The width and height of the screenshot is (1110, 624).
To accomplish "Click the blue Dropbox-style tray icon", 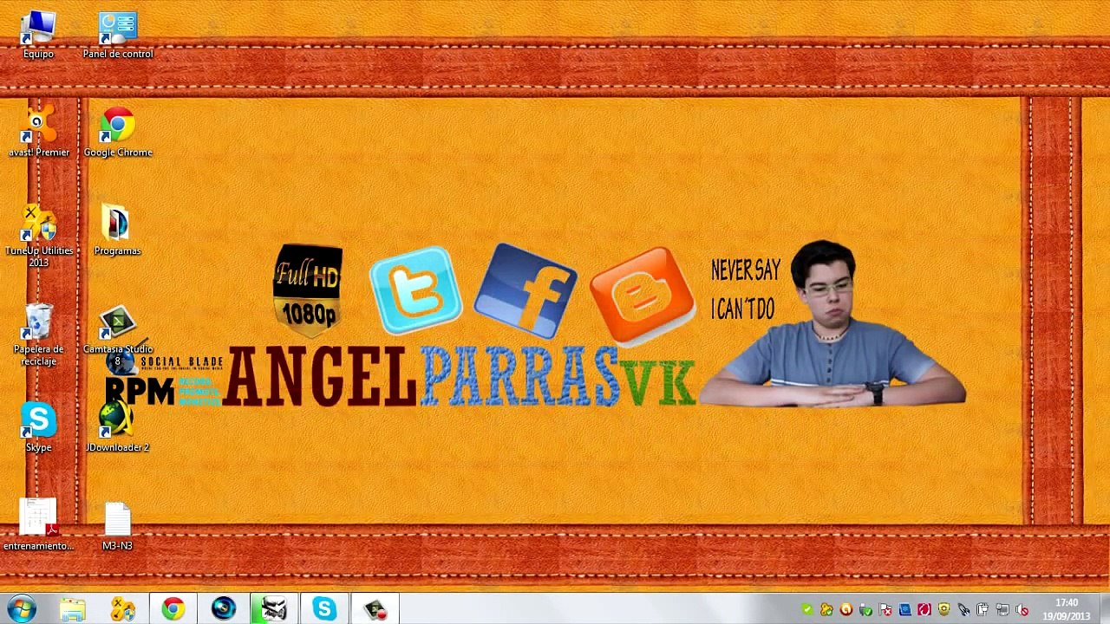I will coord(904,609).
